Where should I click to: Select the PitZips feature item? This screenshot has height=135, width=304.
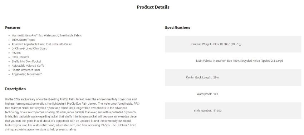(x=16, y=53)
